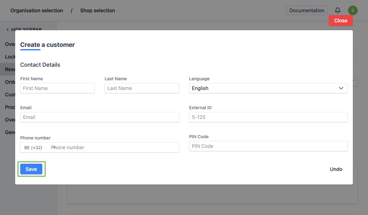Select the Email input box
368x215 pixels.
pyautogui.click(x=100, y=117)
